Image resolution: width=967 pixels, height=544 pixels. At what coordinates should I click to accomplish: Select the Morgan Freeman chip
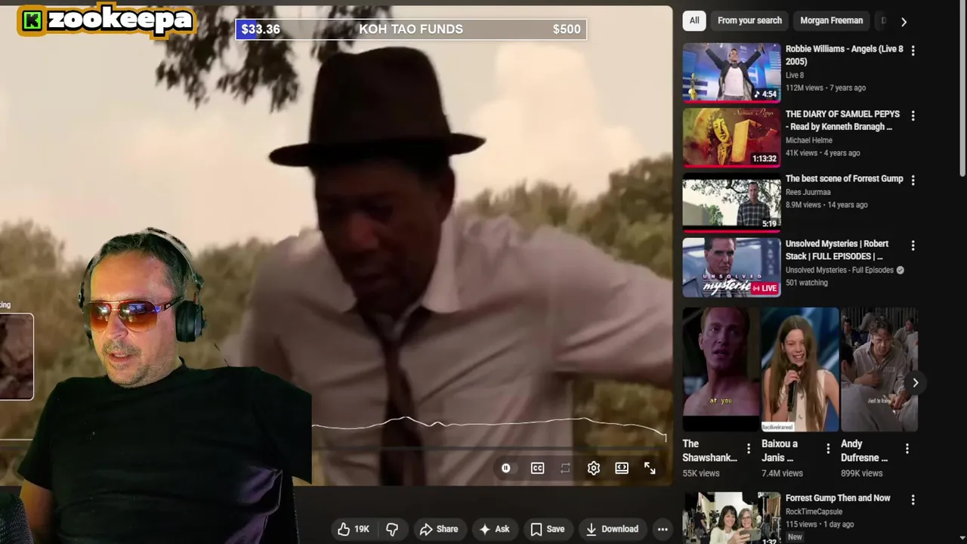pos(831,20)
